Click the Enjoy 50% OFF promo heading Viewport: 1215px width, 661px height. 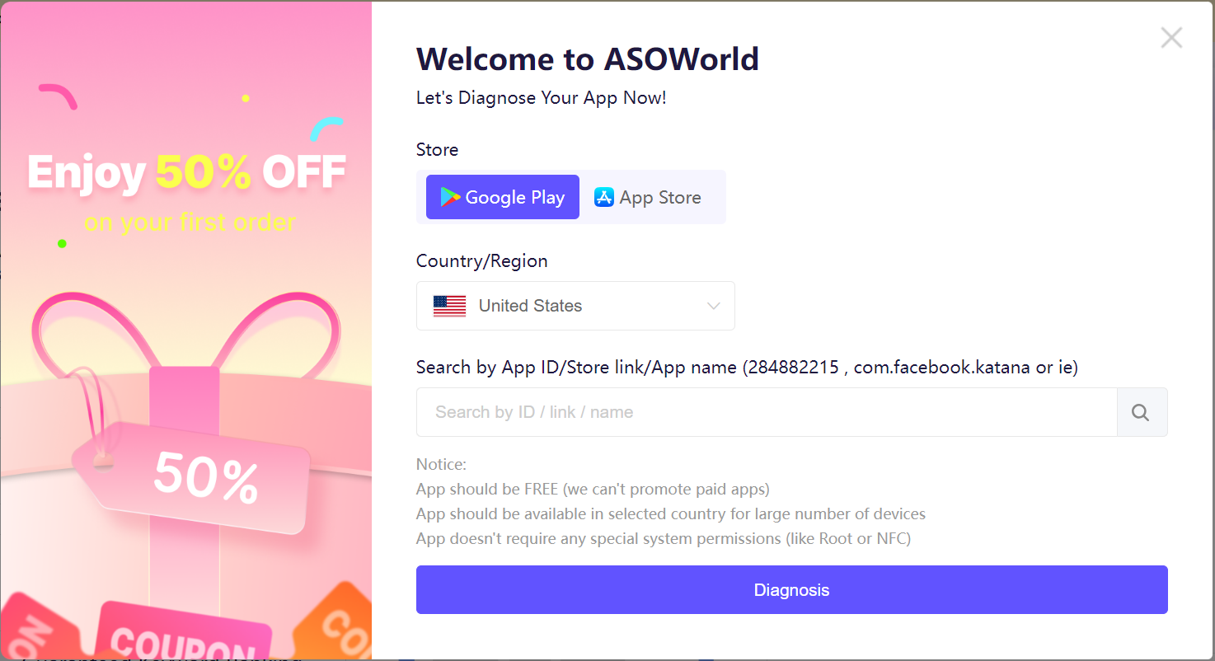coord(187,172)
